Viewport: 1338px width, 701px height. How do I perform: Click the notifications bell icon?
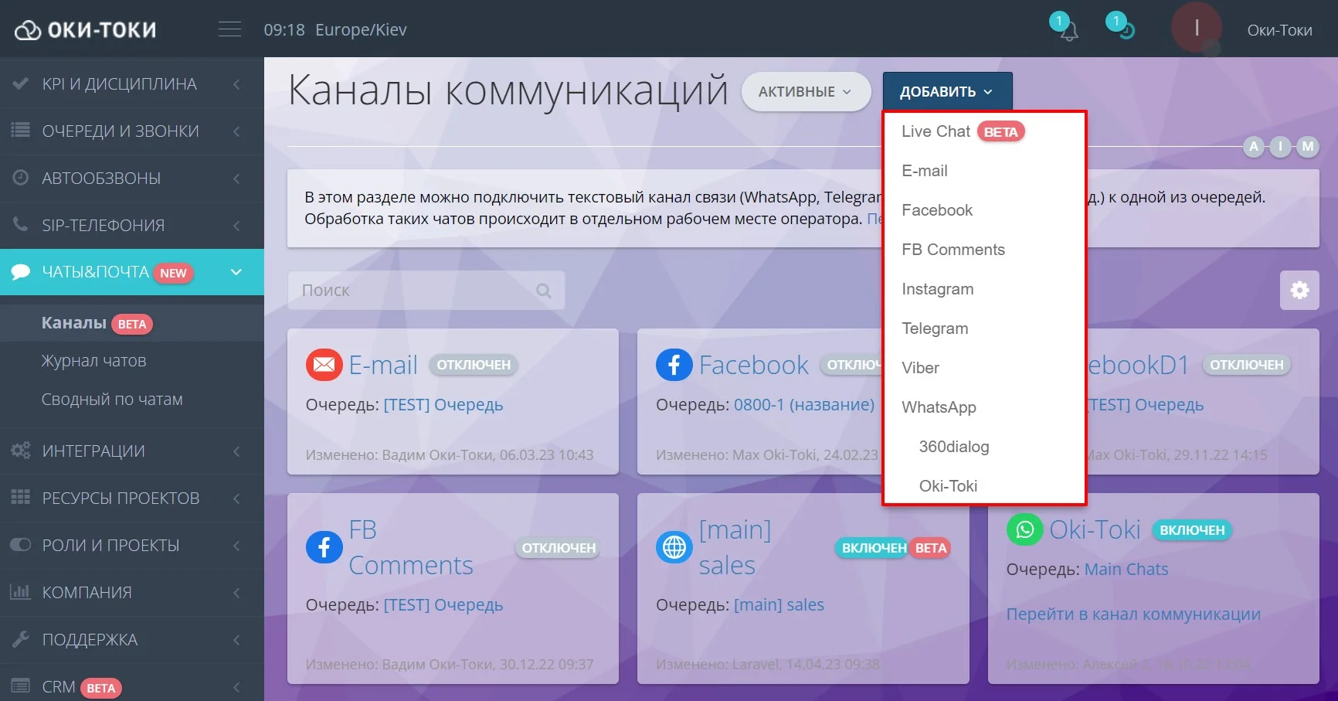[x=1068, y=31]
